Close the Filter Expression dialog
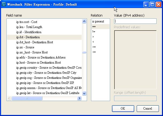 158,5
